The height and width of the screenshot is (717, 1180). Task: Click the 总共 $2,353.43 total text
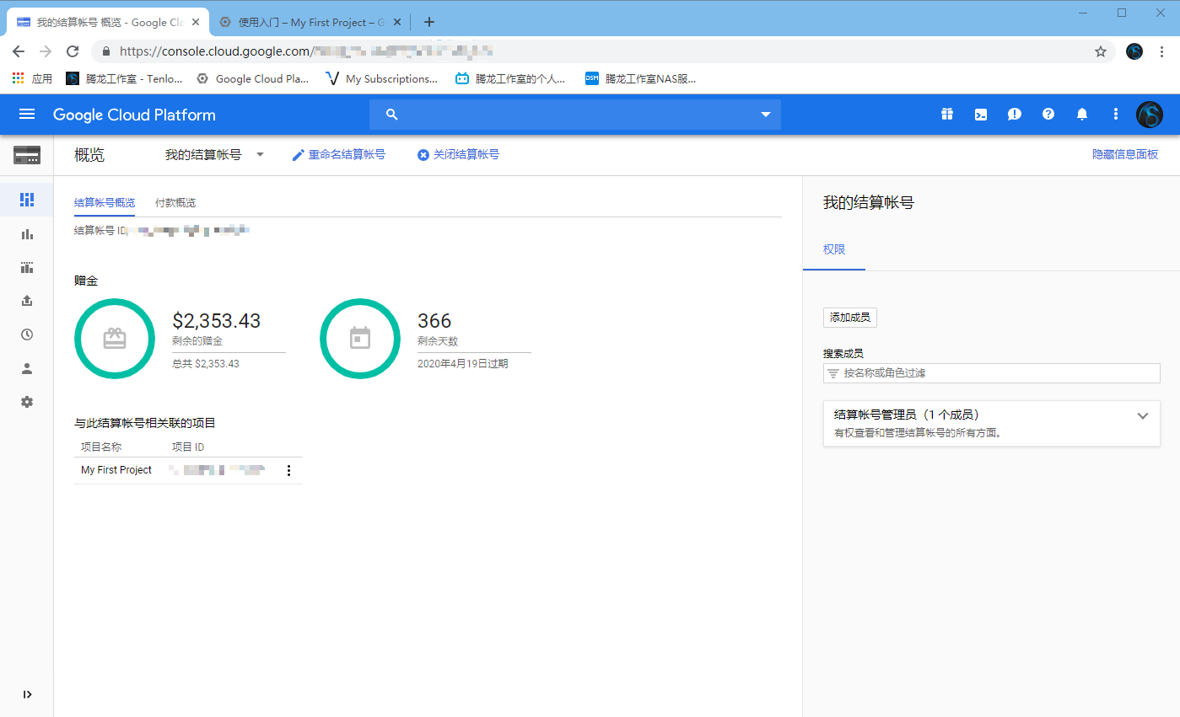[206, 364]
